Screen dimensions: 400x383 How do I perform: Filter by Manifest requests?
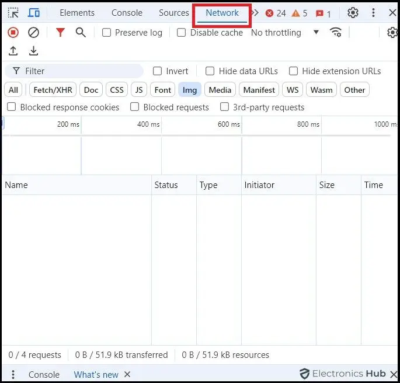click(x=259, y=90)
